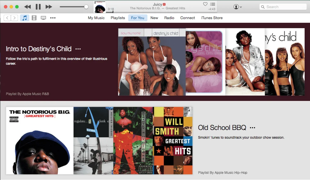Open the Connect tab

(x=187, y=18)
